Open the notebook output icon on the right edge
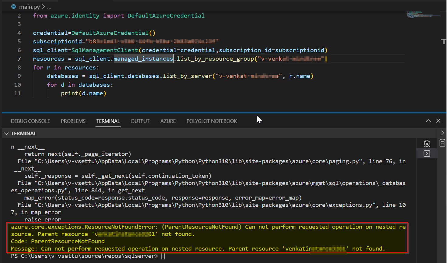 pyautogui.click(x=442, y=143)
